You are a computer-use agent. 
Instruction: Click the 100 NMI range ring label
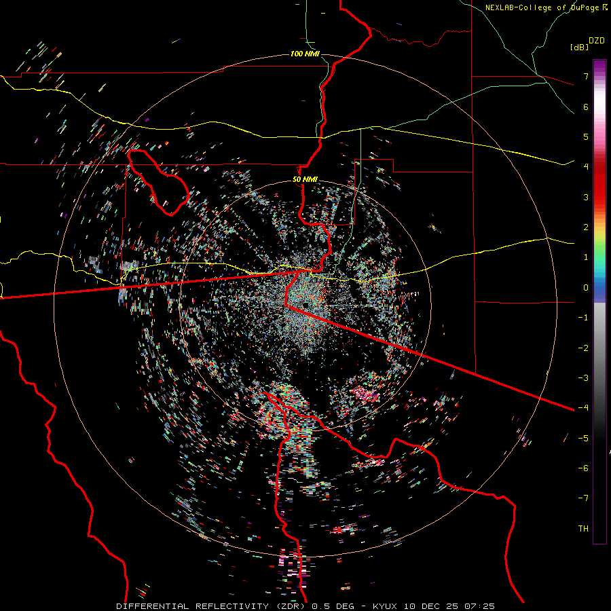click(x=305, y=54)
